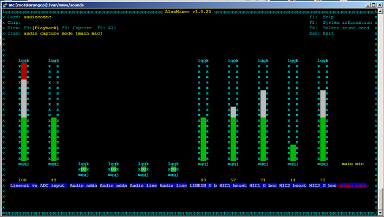Click the red top of Lineout volume bar
384x217 pixels.
[x=23, y=71]
